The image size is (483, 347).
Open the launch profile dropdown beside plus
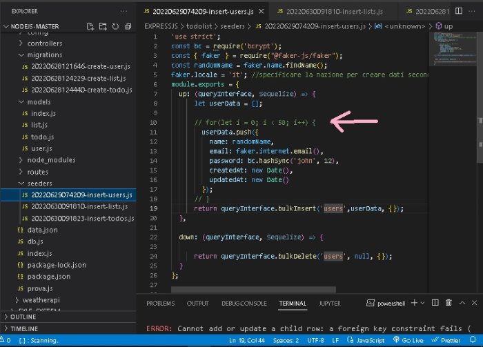422,303
